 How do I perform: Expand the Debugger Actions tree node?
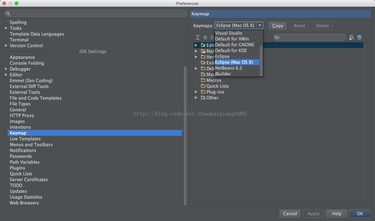coord(196,69)
